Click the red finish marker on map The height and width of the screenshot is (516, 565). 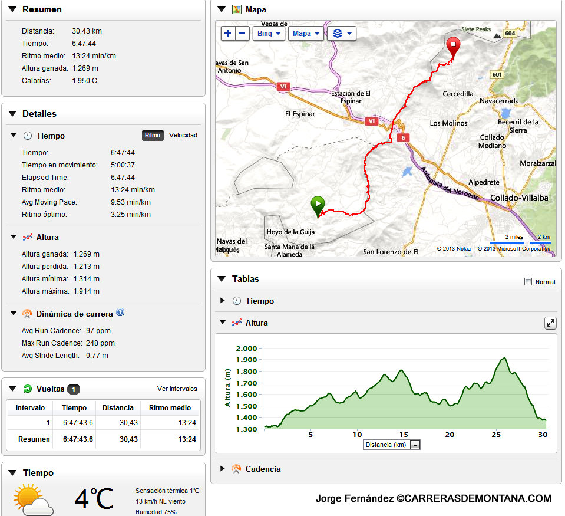(453, 46)
